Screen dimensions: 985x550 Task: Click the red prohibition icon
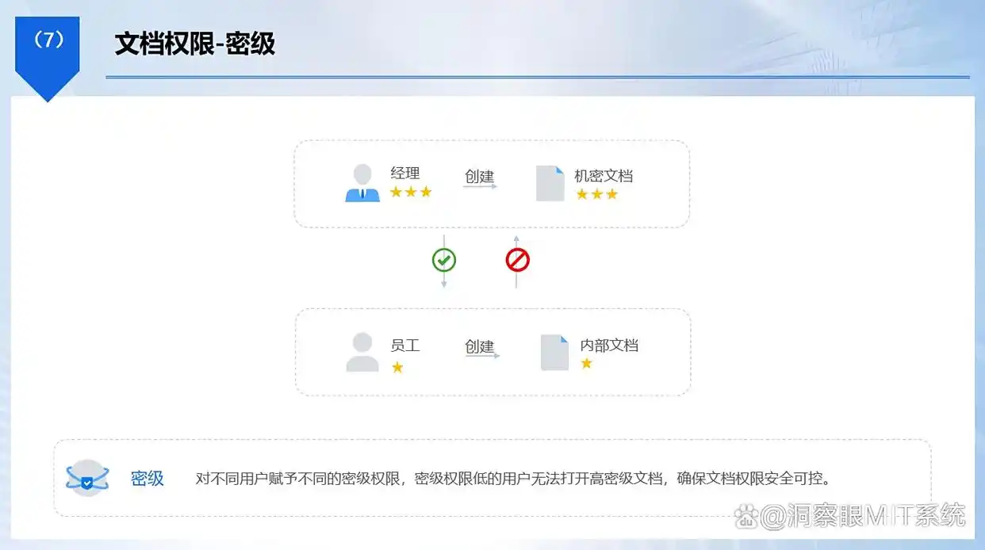coord(518,258)
